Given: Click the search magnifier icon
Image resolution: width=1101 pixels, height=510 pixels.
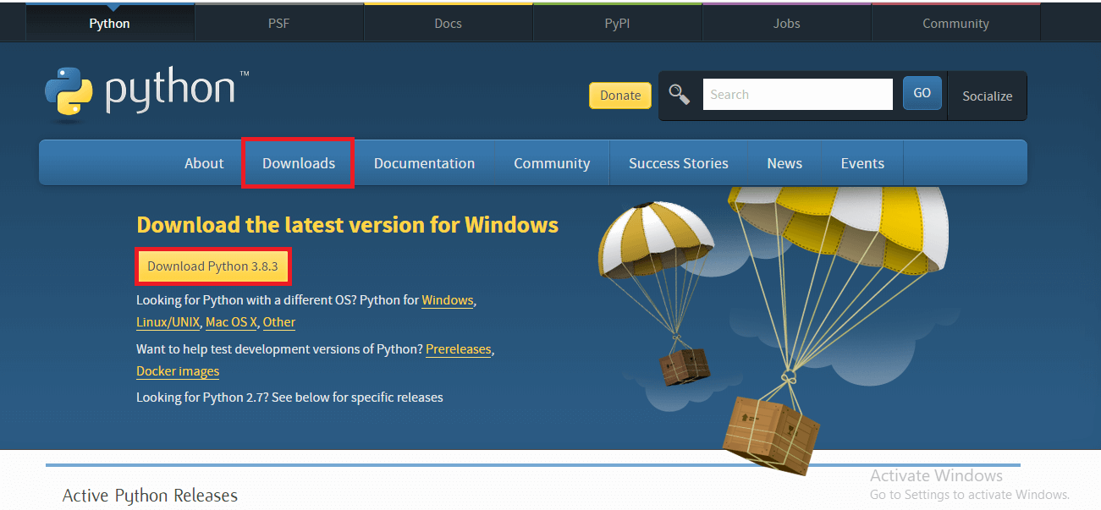Looking at the screenshot, I should [x=680, y=94].
